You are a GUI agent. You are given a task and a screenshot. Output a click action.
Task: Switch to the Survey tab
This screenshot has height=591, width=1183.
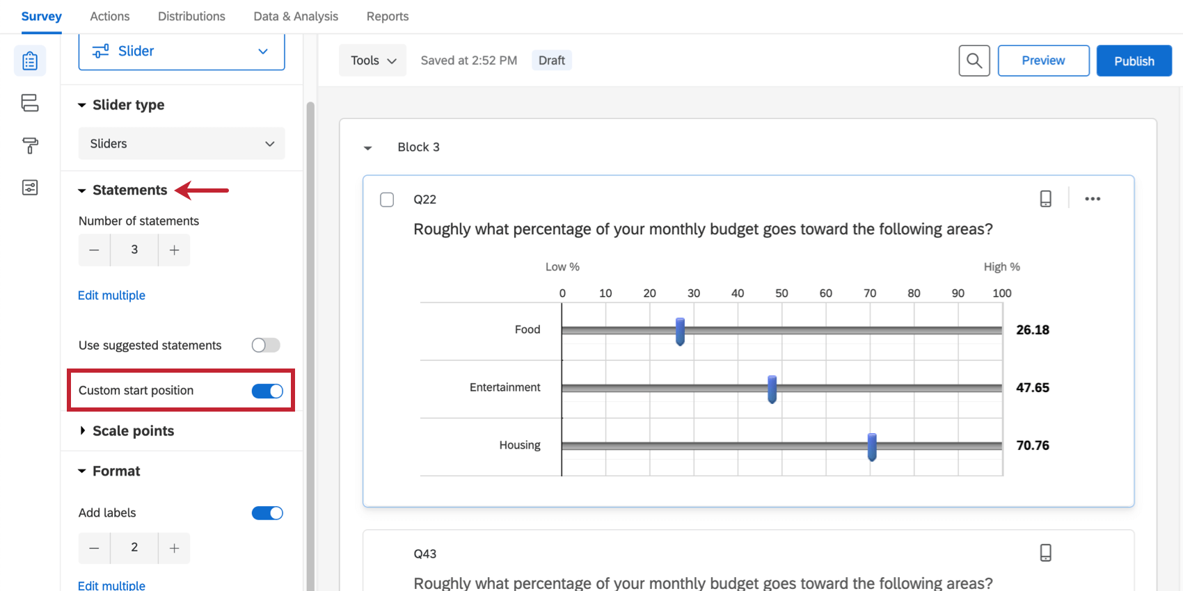coord(41,16)
